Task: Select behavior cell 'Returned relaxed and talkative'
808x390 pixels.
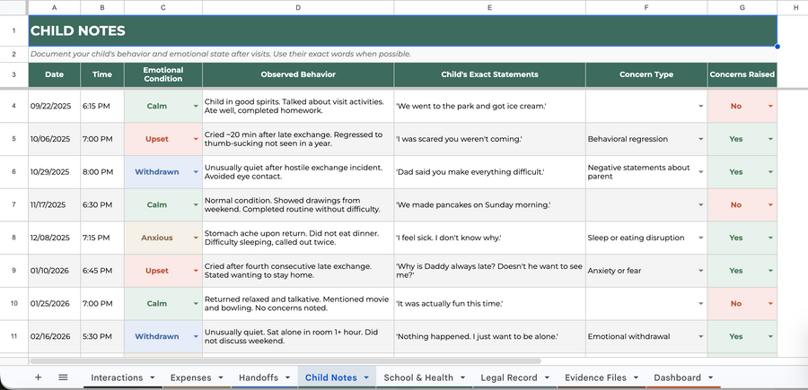Action: [x=298, y=304]
